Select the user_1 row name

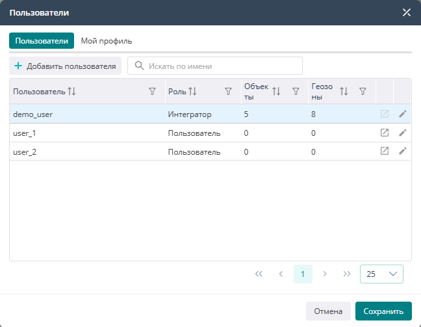(x=25, y=133)
